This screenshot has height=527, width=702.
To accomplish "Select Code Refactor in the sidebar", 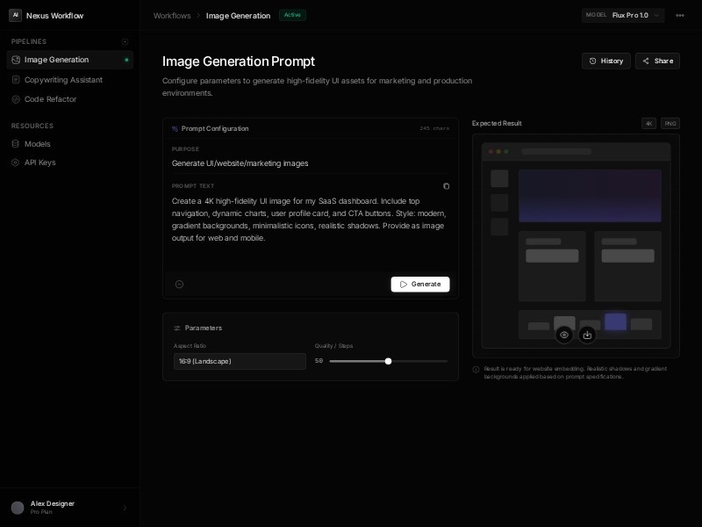I will pyautogui.click(x=50, y=99).
